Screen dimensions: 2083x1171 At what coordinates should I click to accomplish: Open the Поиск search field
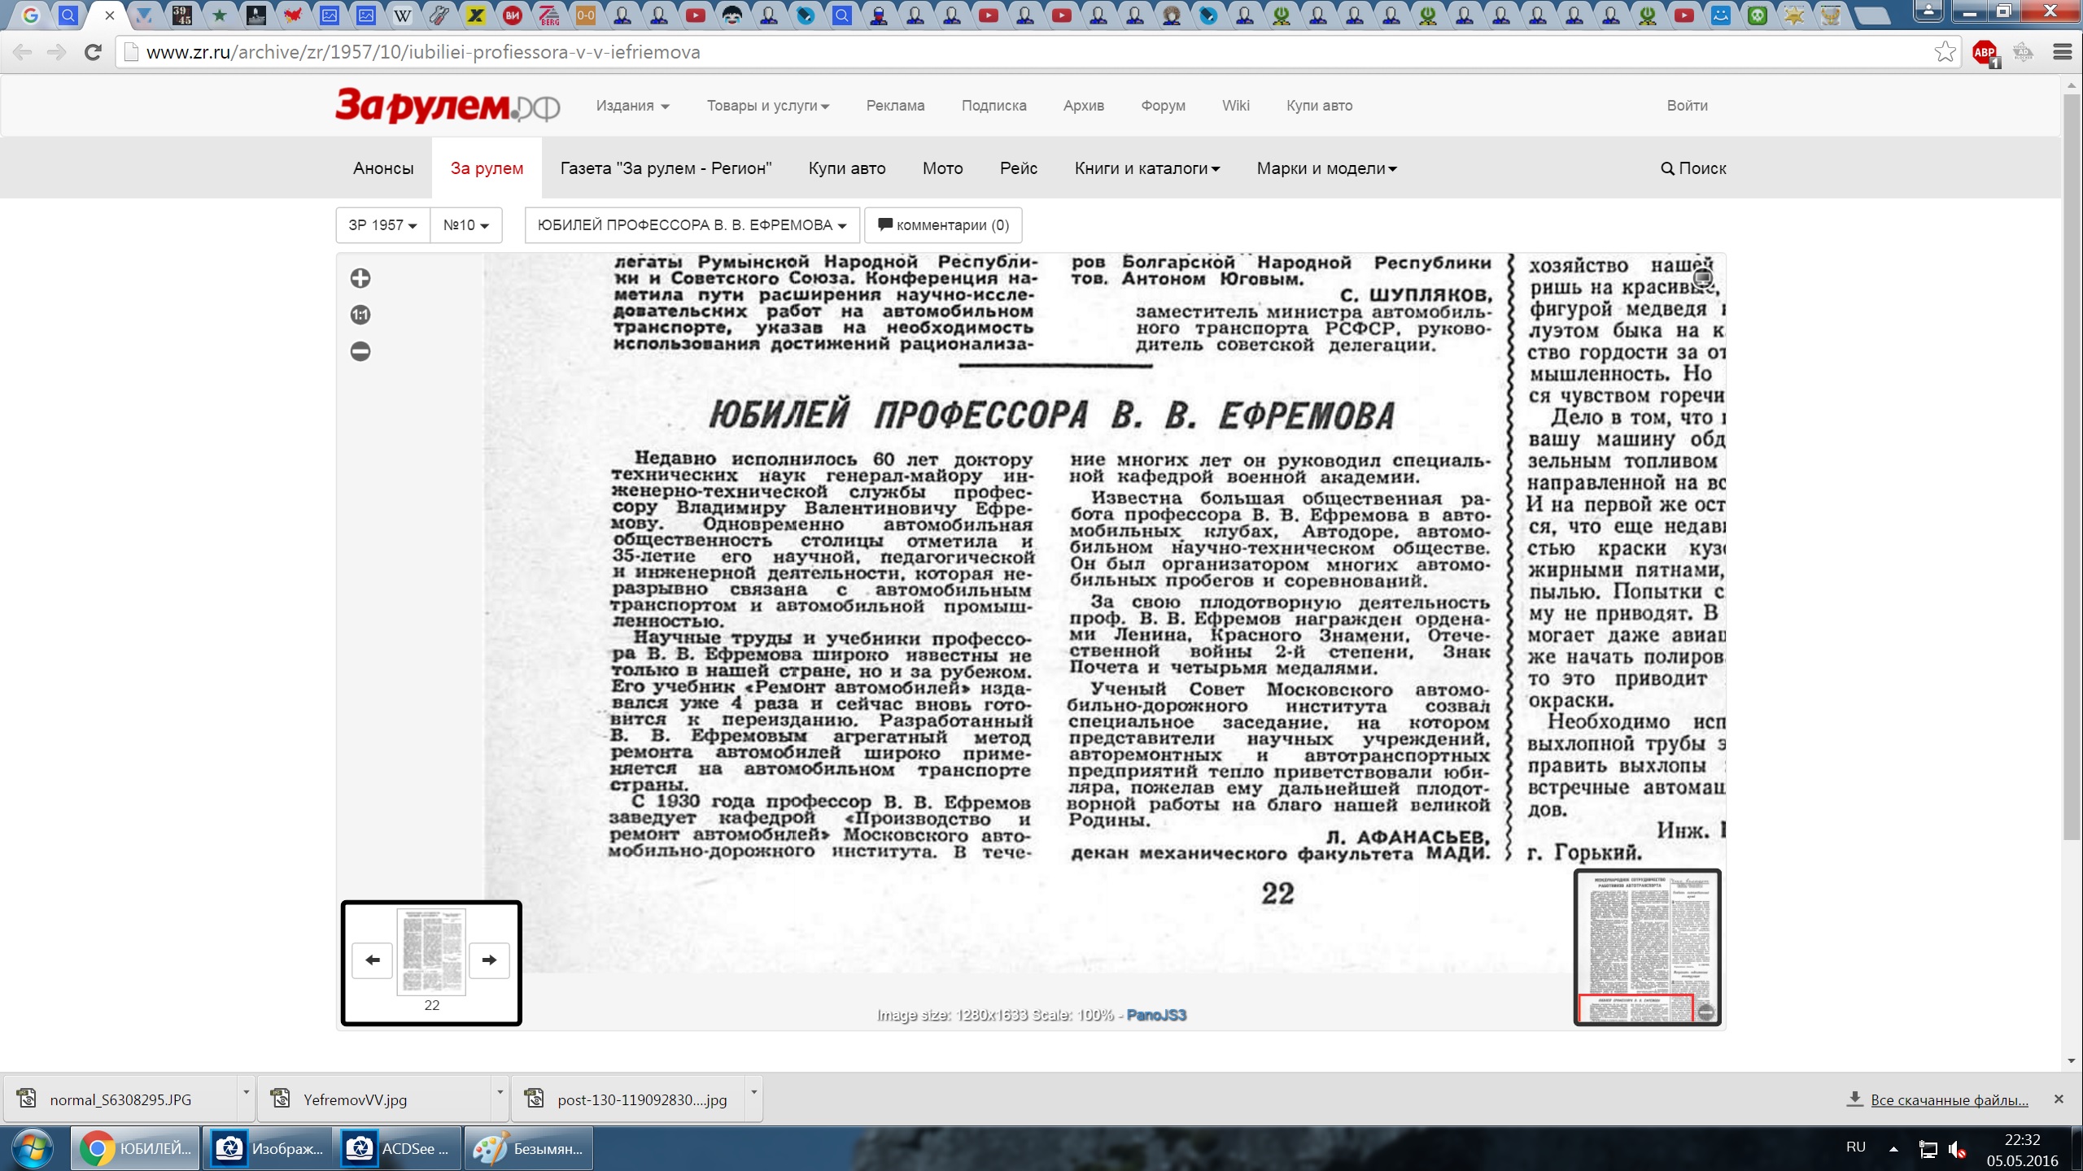point(1693,168)
